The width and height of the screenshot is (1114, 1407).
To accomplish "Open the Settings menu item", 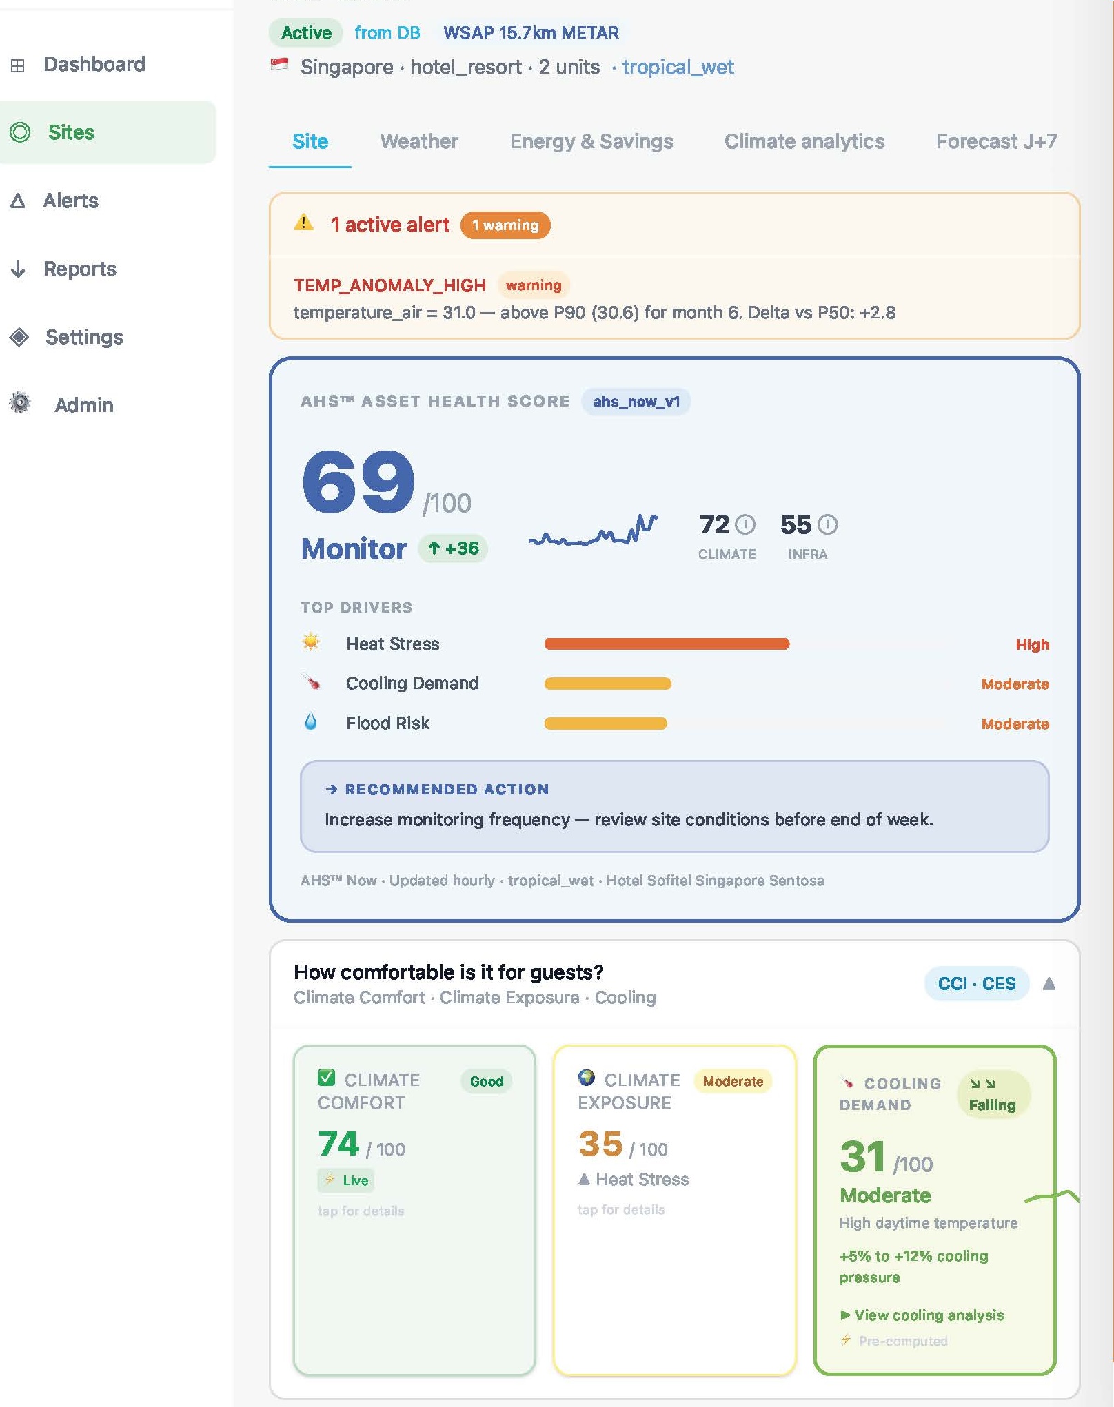I will click(x=84, y=337).
